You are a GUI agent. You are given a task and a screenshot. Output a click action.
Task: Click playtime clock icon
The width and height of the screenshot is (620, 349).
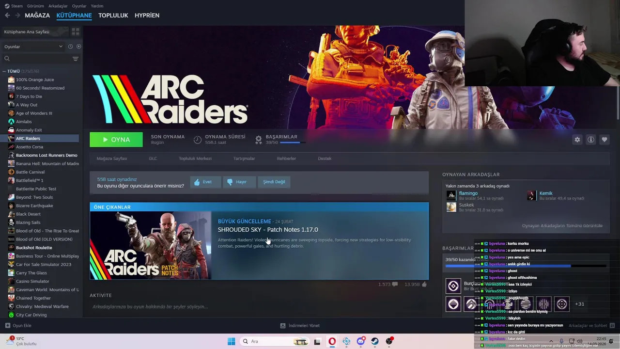[198, 140]
